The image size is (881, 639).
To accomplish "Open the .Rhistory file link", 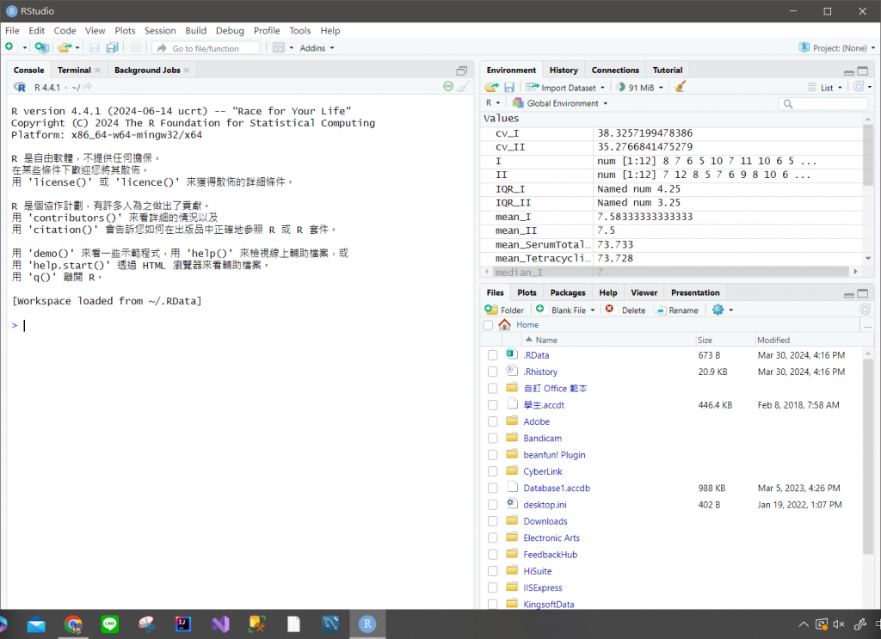I will [540, 372].
